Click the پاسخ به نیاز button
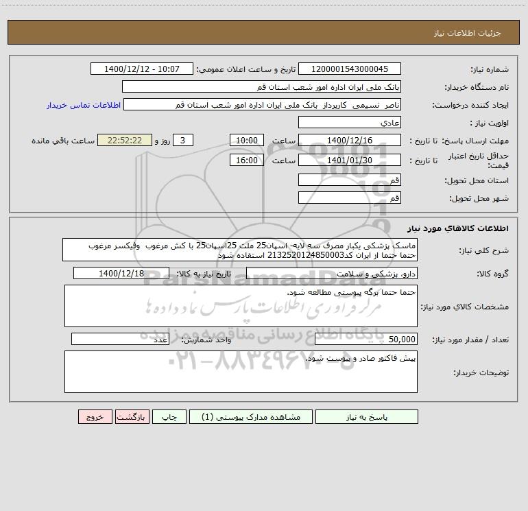528x511 pixels. tap(367, 416)
